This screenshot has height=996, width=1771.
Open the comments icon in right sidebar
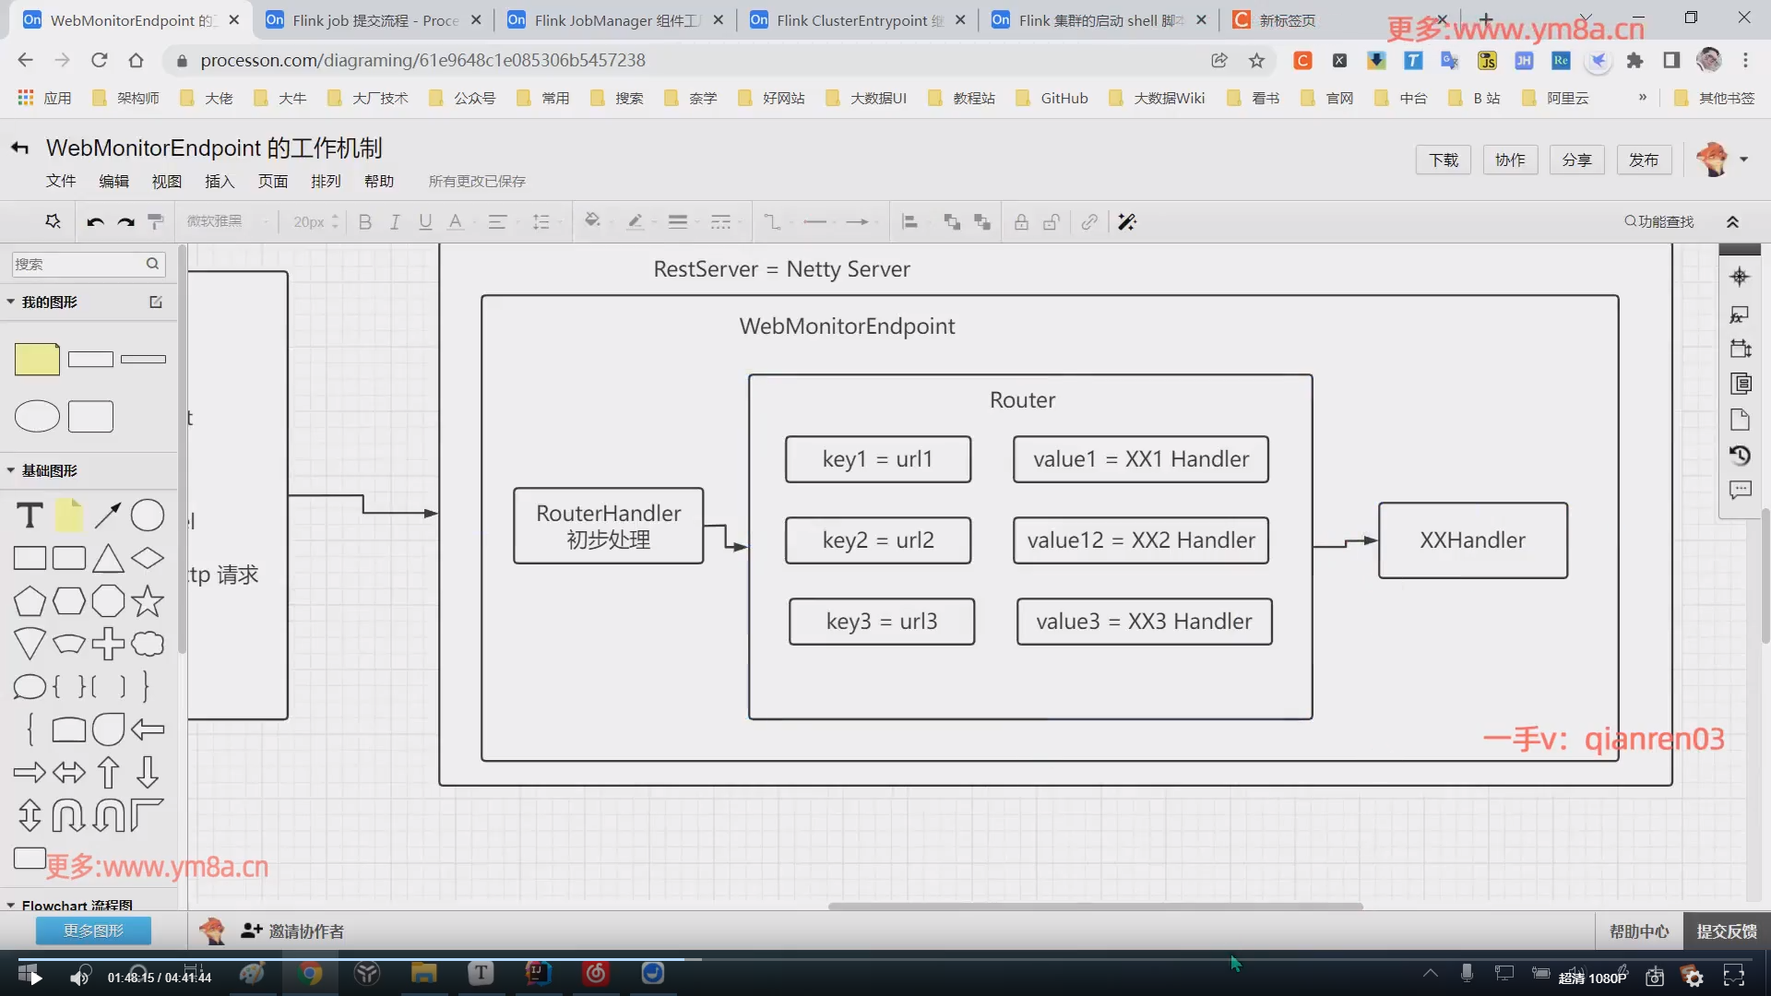[x=1740, y=490]
